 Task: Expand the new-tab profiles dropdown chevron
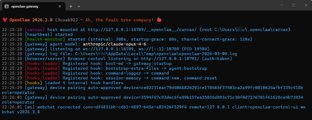(79, 6)
